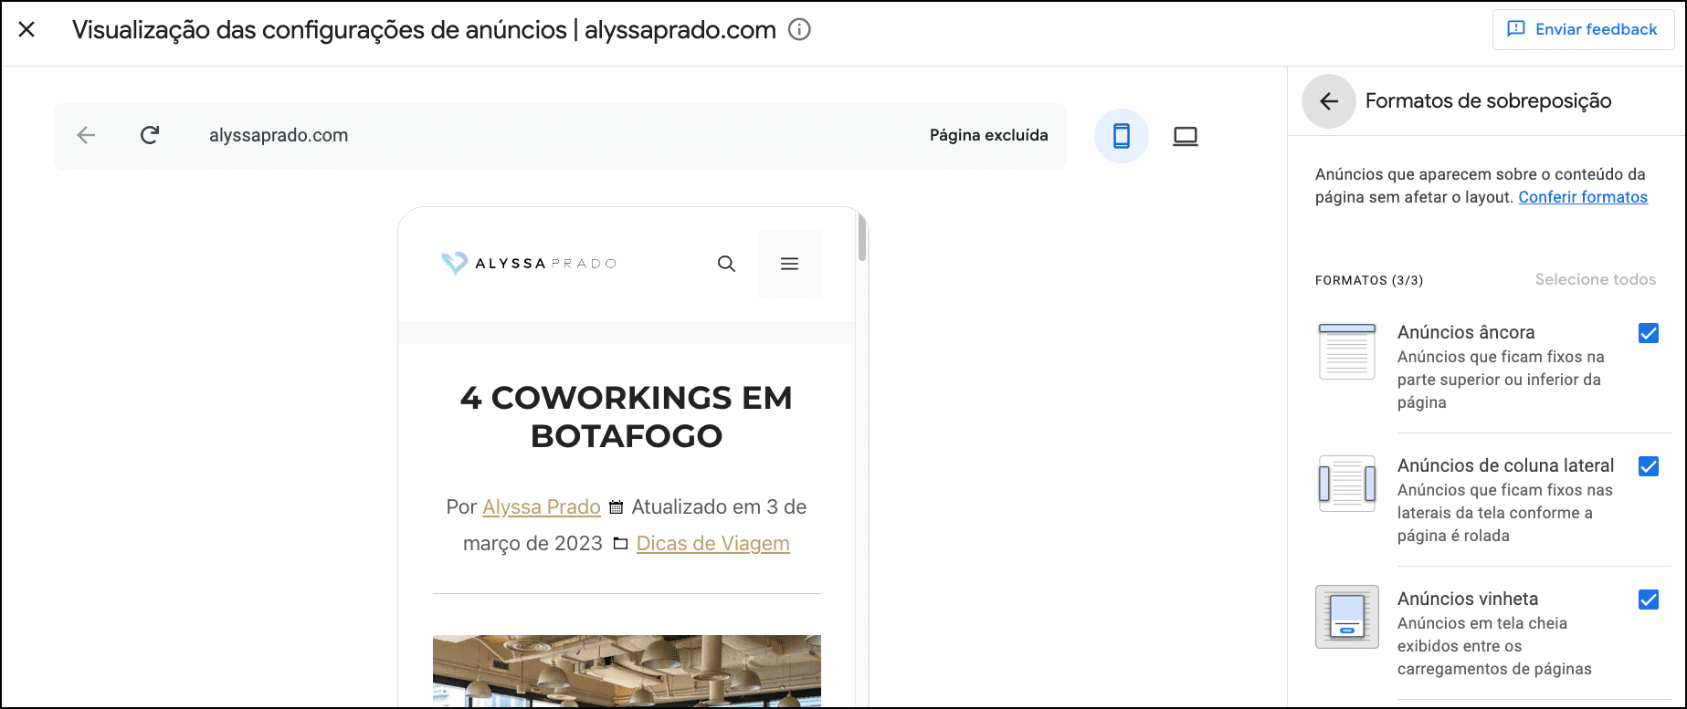Reload the preview page
This screenshot has width=1687, height=709.
coord(150,136)
